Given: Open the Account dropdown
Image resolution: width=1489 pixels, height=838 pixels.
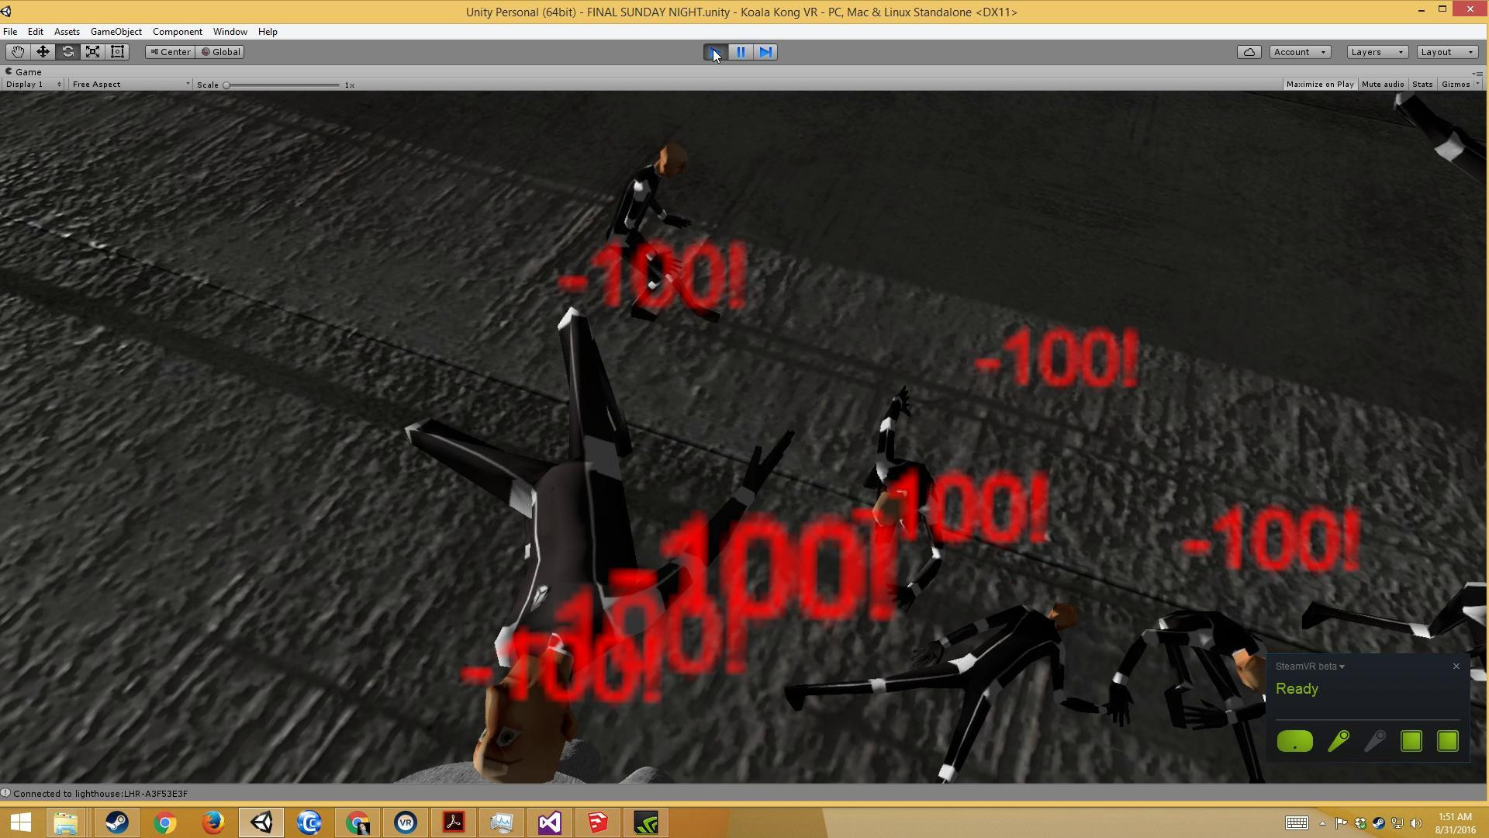Looking at the screenshot, I should tap(1301, 52).
